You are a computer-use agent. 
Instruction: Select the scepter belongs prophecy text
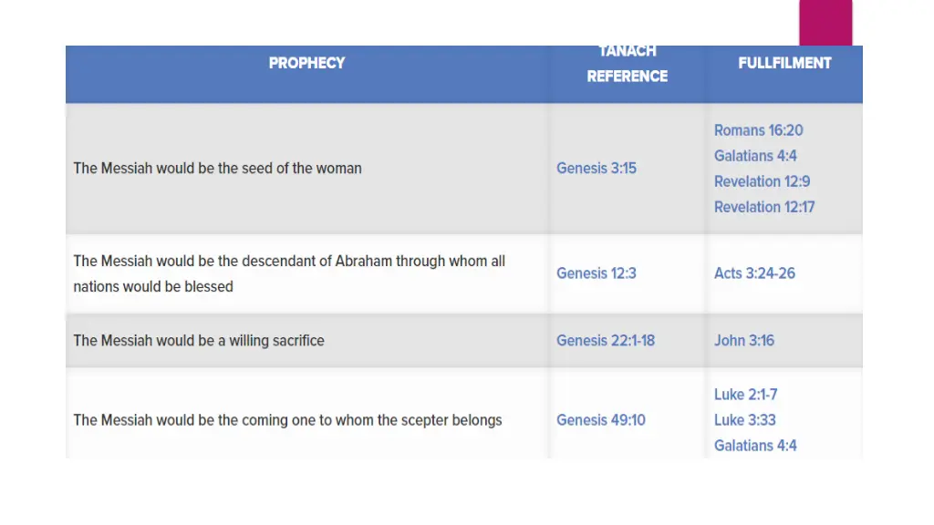coord(287,420)
